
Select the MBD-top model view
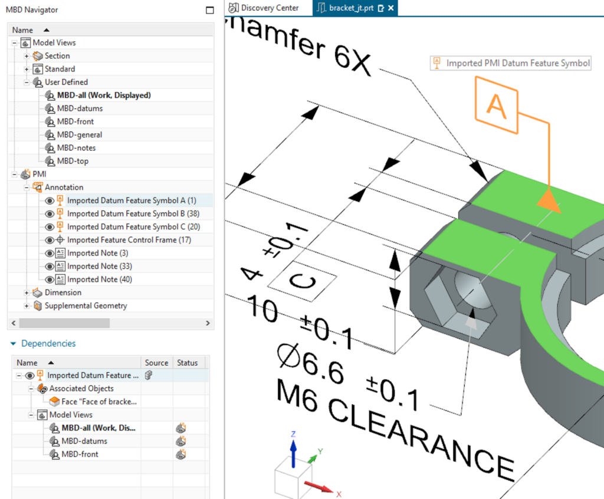click(73, 161)
